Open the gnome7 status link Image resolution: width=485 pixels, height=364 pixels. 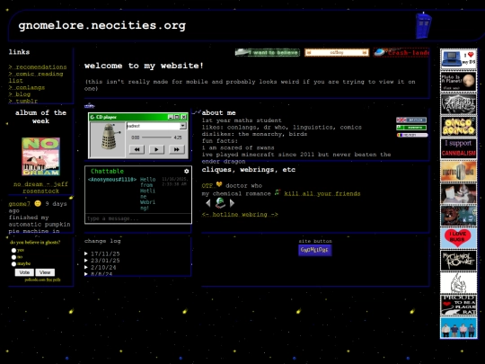19,204
